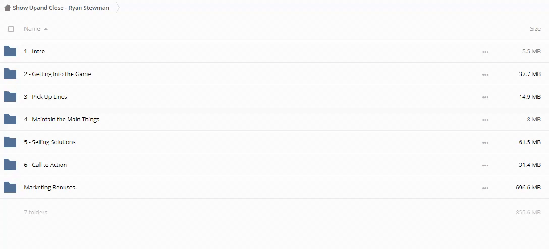Viewport: 549px width, 249px height.
Task: Sort files by Name column
Action: pyautogui.click(x=32, y=28)
